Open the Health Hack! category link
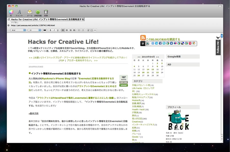The width and height of the screenshot is (230, 152). click(139, 109)
